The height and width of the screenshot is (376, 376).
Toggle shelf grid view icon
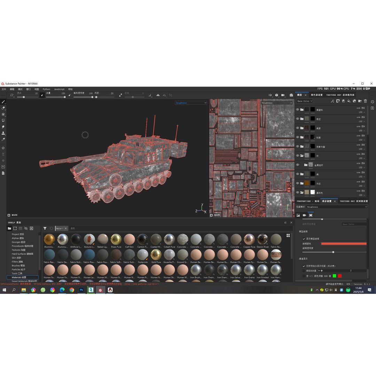click(x=288, y=235)
